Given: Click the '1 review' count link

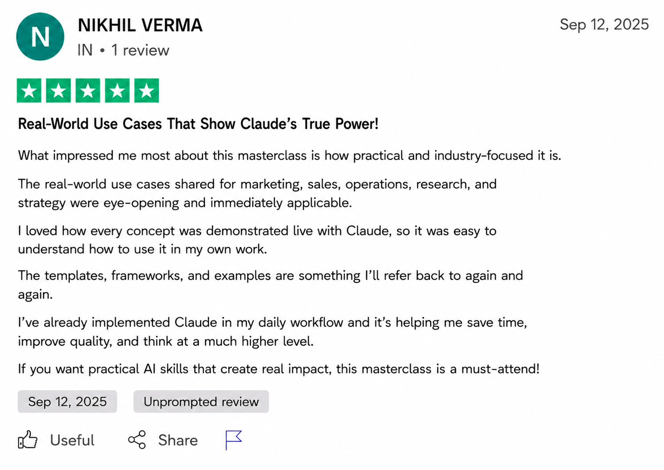Looking at the screenshot, I should [x=140, y=50].
